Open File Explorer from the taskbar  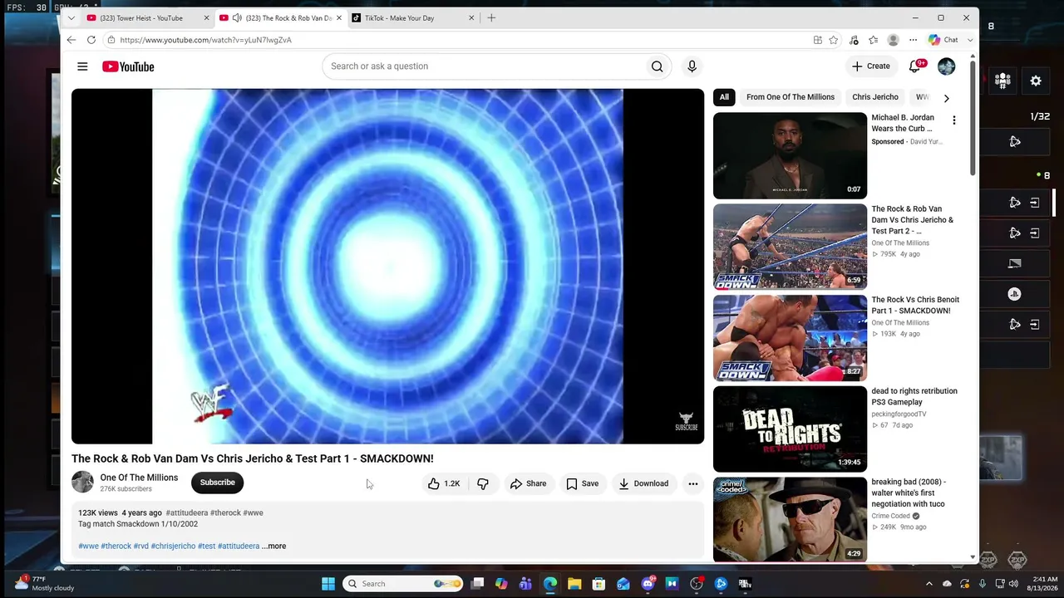click(574, 584)
